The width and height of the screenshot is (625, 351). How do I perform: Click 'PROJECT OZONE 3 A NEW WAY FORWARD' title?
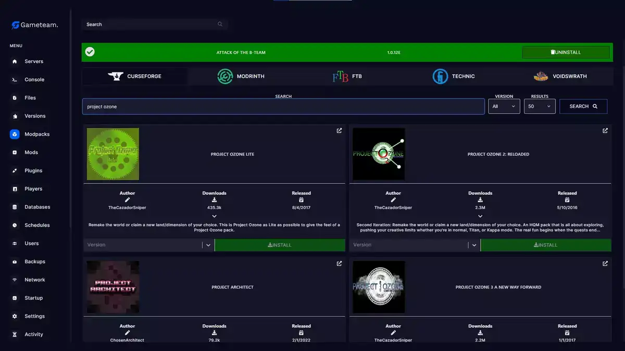(x=498, y=288)
